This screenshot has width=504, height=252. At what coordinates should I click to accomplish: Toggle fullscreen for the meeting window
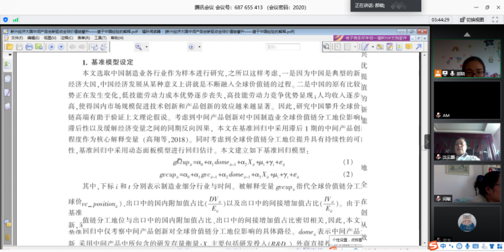[x=495, y=20]
